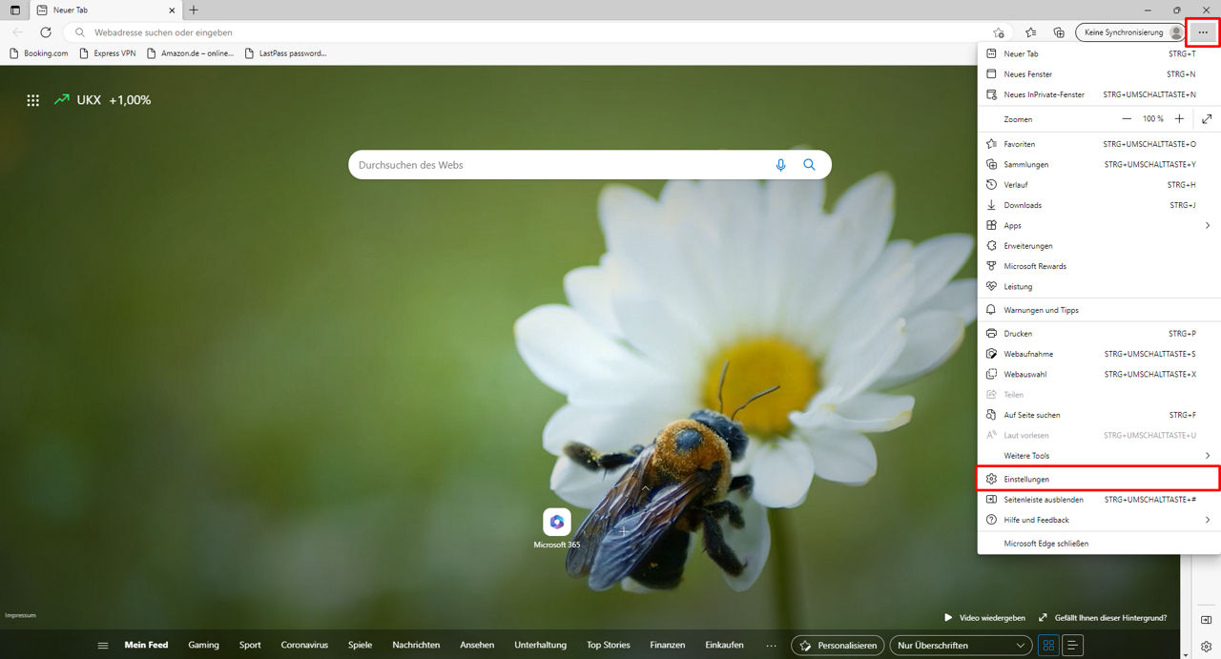Click the search magnifier in the search box
The width and height of the screenshot is (1221, 659).
tap(809, 164)
